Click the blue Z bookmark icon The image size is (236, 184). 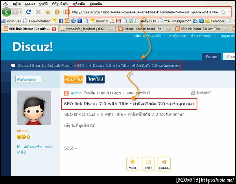pos(79,21)
